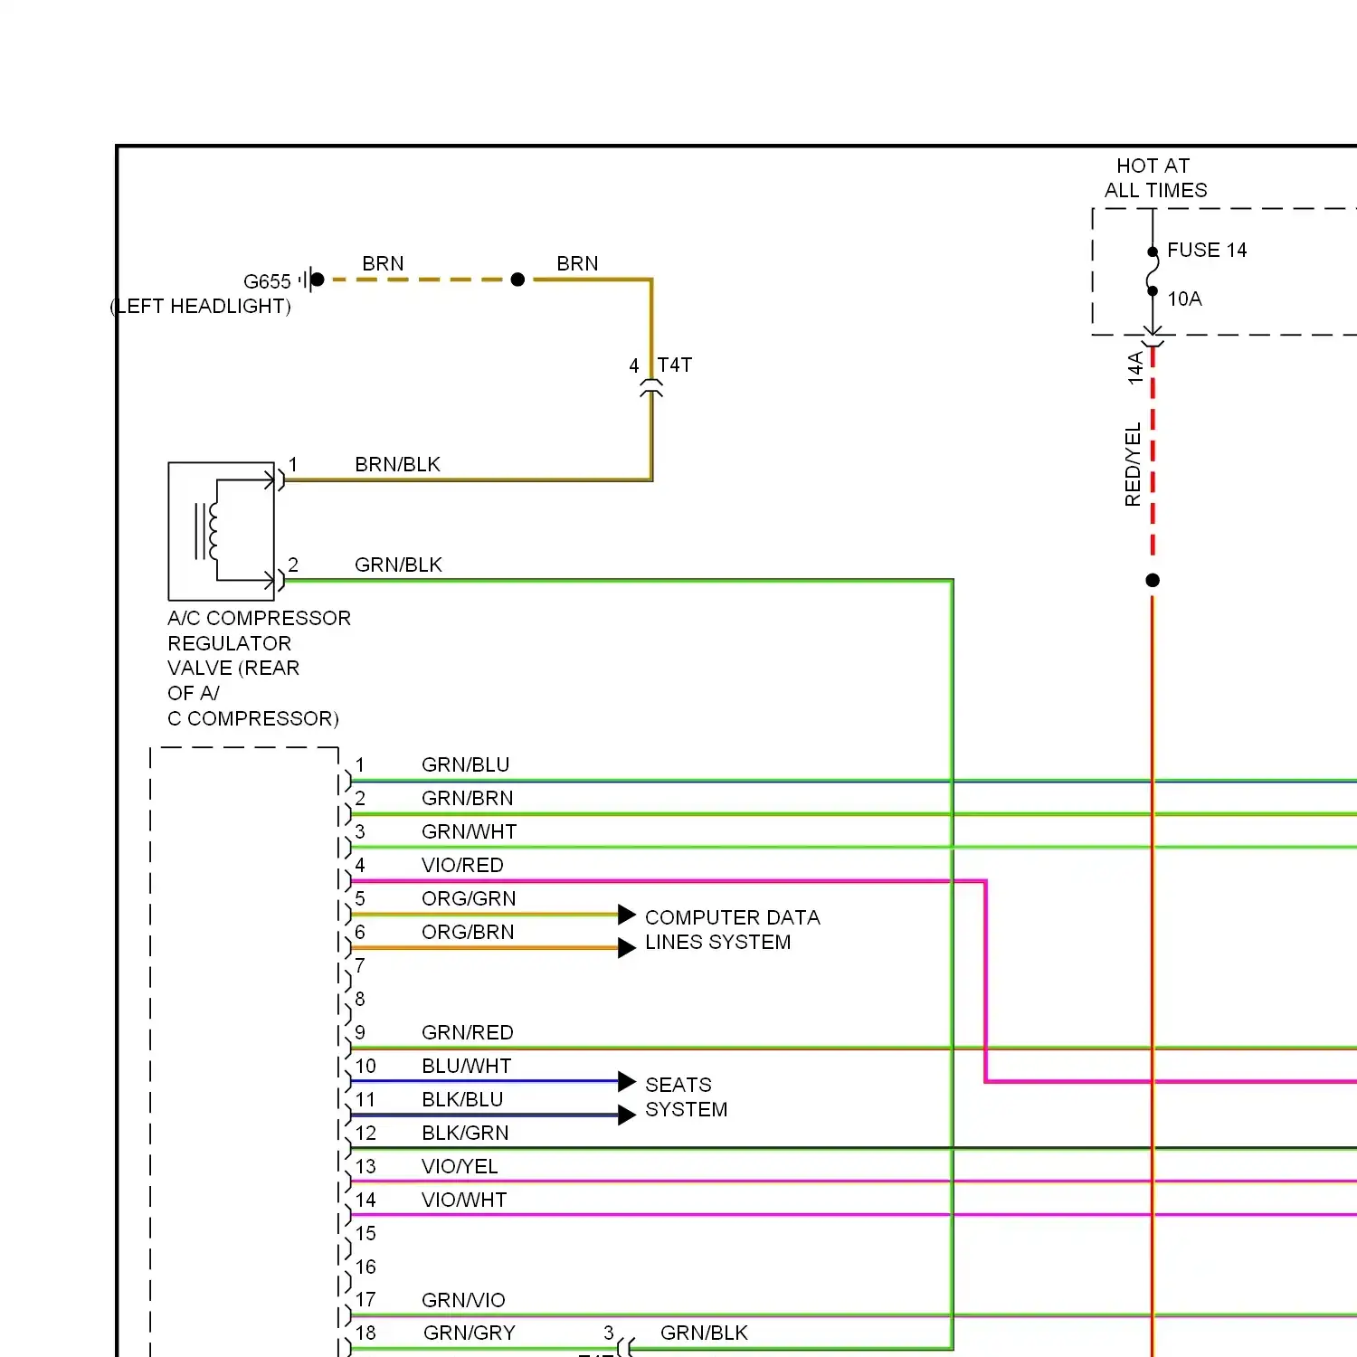
Task: Click the T4T connector label
Action: (675, 365)
